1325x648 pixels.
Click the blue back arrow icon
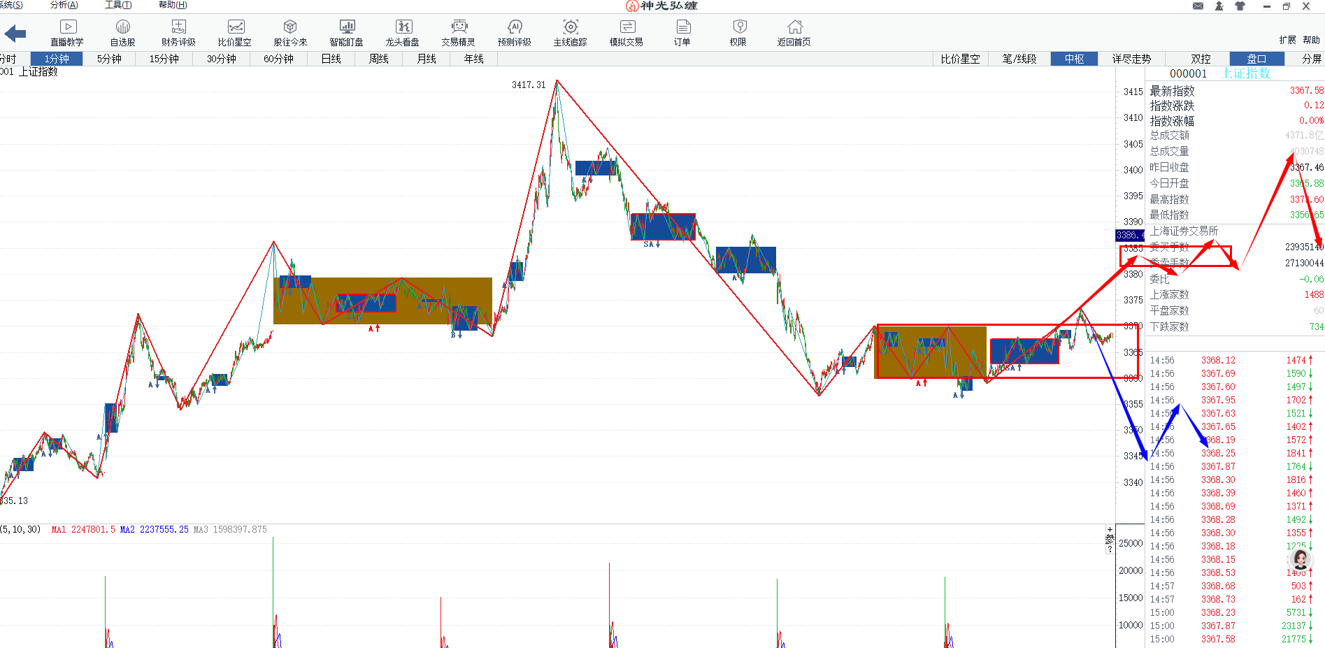click(15, 34)
